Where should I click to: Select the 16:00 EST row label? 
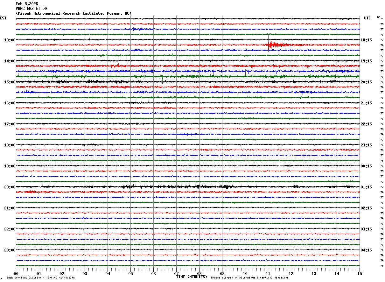(10, 103)
